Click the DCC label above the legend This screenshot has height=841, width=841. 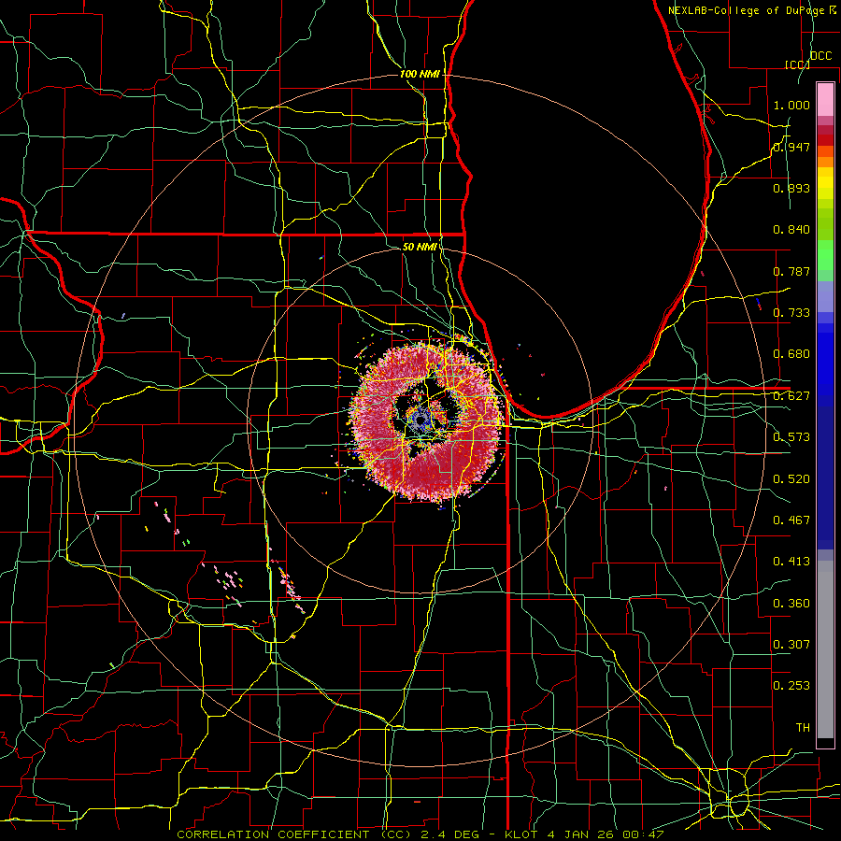820,56
